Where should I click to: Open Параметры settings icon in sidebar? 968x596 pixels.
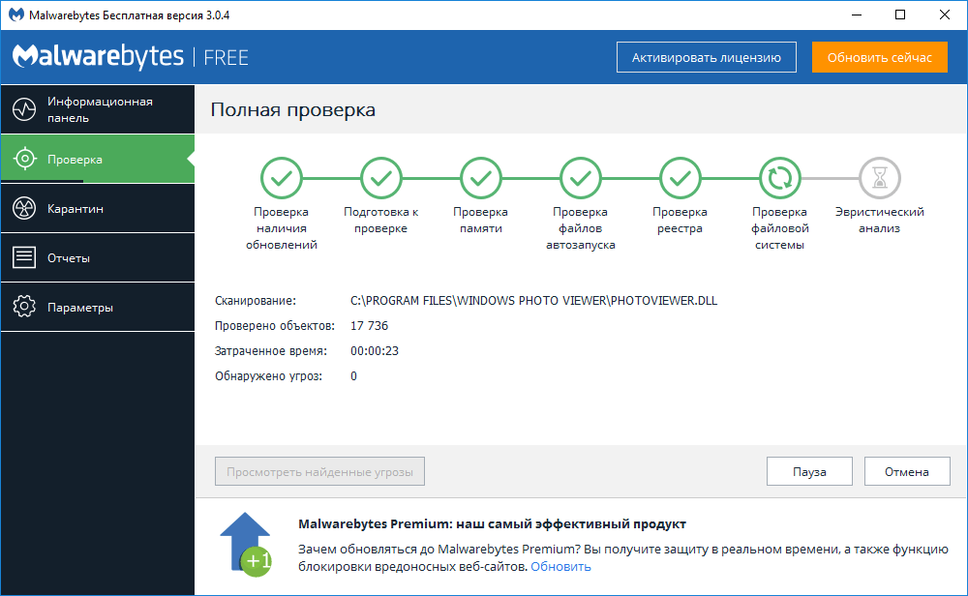tap(27, 306)
